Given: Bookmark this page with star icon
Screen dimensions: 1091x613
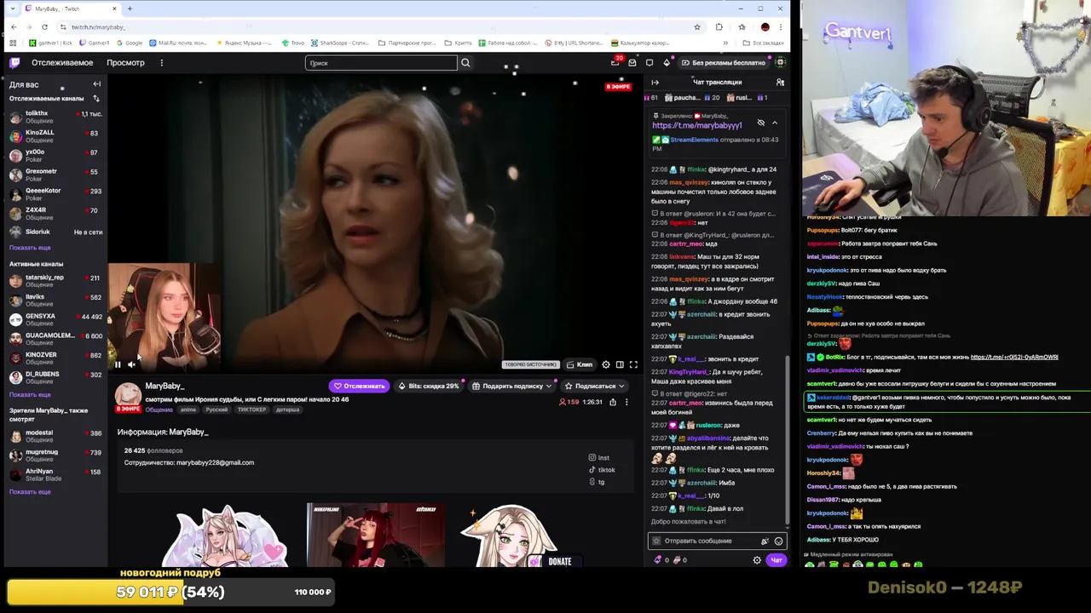Looking at the screenshot, I should (x=697, y=27).
